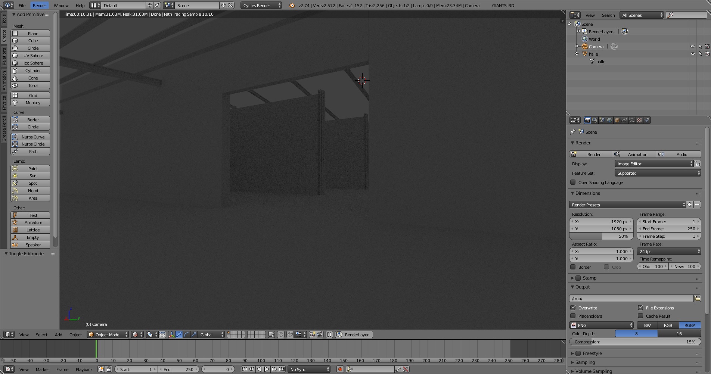
Task: Open the Object Constraints tab (chain icon)
Action: [624, 120]
